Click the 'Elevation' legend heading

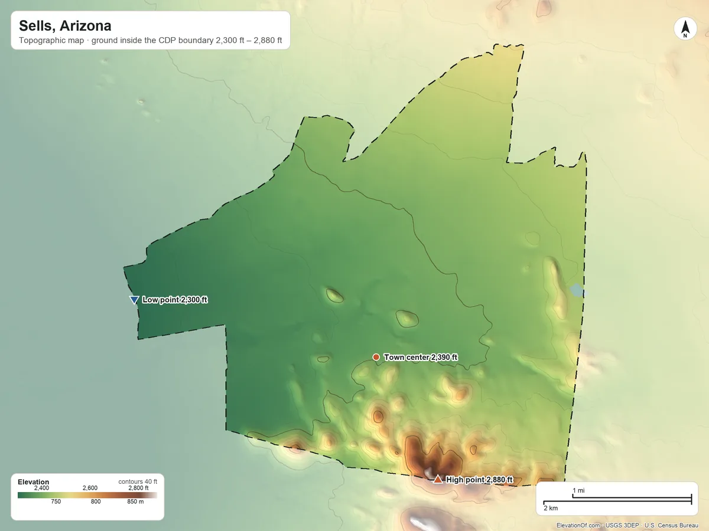(33, 482)
